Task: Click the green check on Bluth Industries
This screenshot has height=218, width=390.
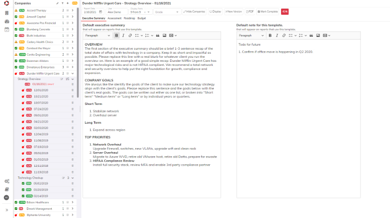Action: pos(16,35)
